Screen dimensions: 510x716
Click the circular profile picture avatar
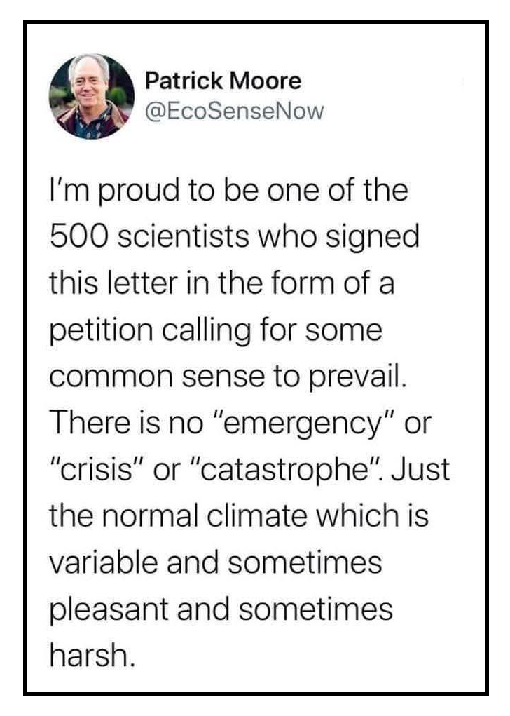point(92,96)
